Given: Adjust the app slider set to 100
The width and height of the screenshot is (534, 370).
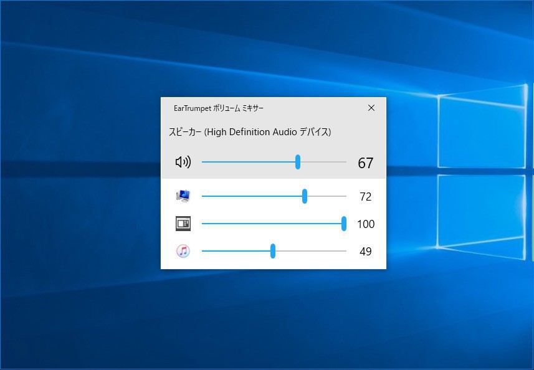Looking at the screenshot, I should coord(274,224).
